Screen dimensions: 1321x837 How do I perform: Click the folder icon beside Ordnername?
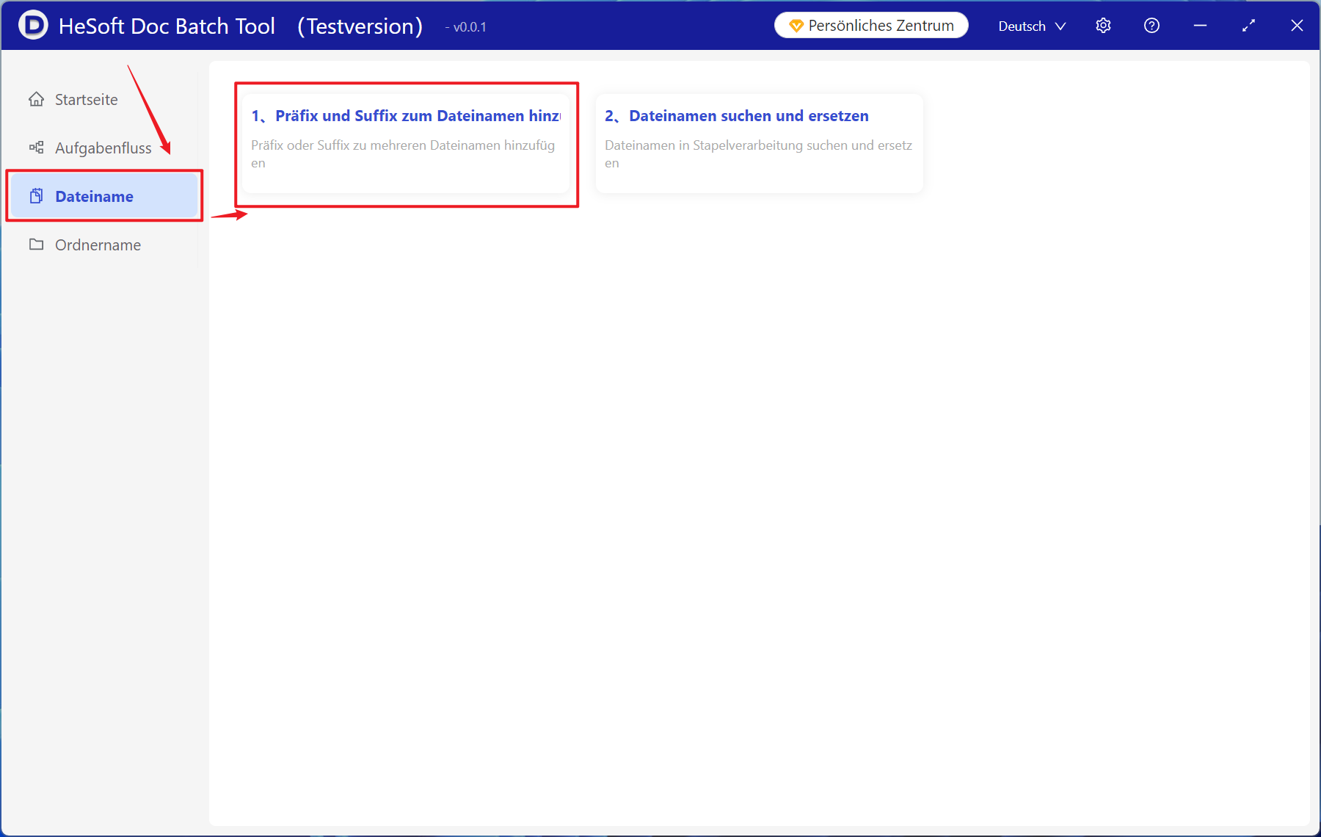coord(36,244)
